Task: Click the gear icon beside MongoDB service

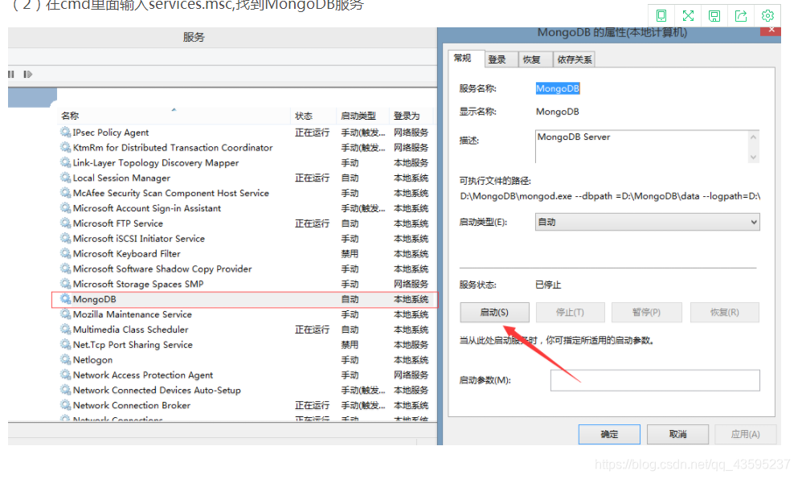Action: [65, 299]
